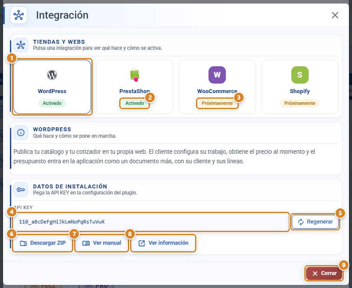Click the WordPress description paragraph
Image resolution: width=352 pixels, height=288 pixels.
[164, 156]
